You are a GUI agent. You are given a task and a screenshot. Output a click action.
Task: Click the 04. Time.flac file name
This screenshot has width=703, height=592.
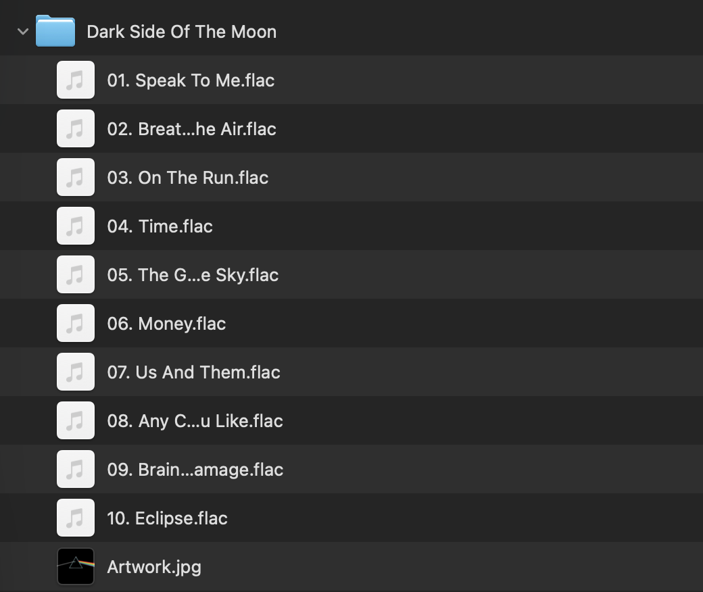pos(160,226)
